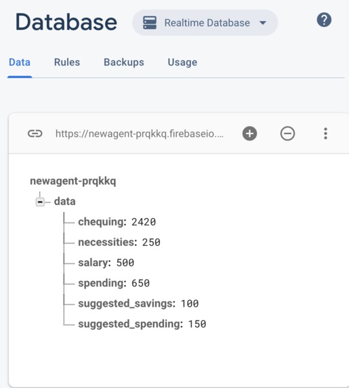The width and height of the screenshot is (349, 388).
Task: Open the three-dot overflow menu
Action: (325, 133)
